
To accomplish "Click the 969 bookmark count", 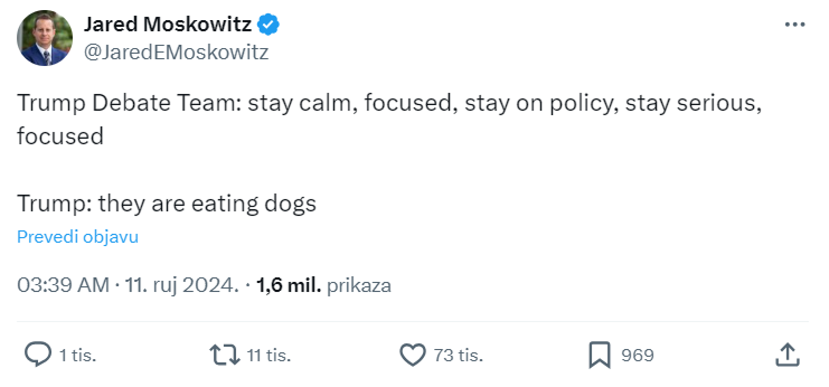I will pos(638,355).
